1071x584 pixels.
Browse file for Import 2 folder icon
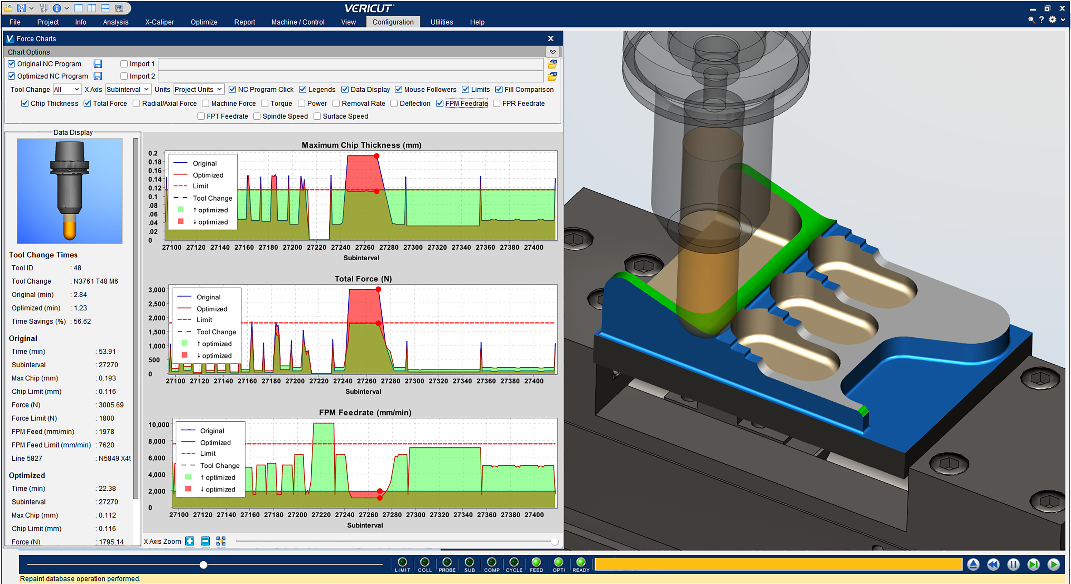[x=552, y=77]
